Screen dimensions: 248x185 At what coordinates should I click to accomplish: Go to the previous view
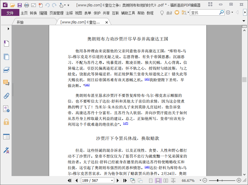click(x=133, y=180)
